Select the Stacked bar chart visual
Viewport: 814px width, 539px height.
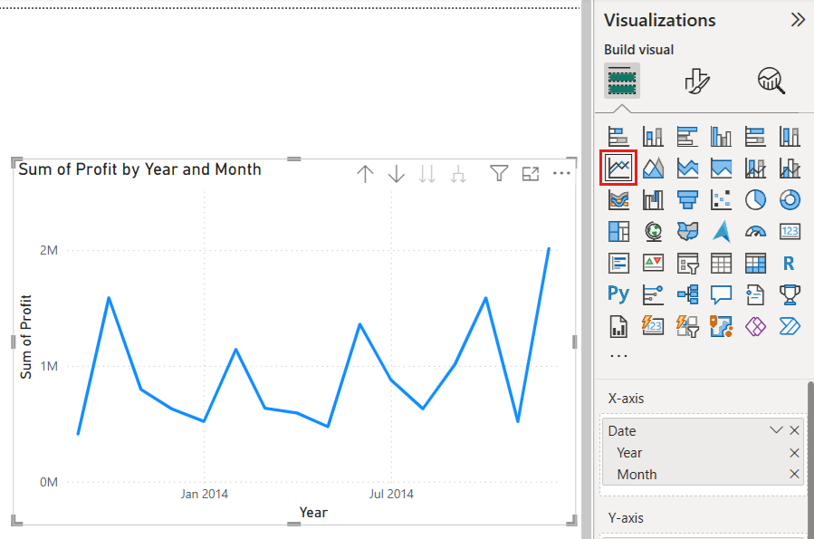[618, 137]
